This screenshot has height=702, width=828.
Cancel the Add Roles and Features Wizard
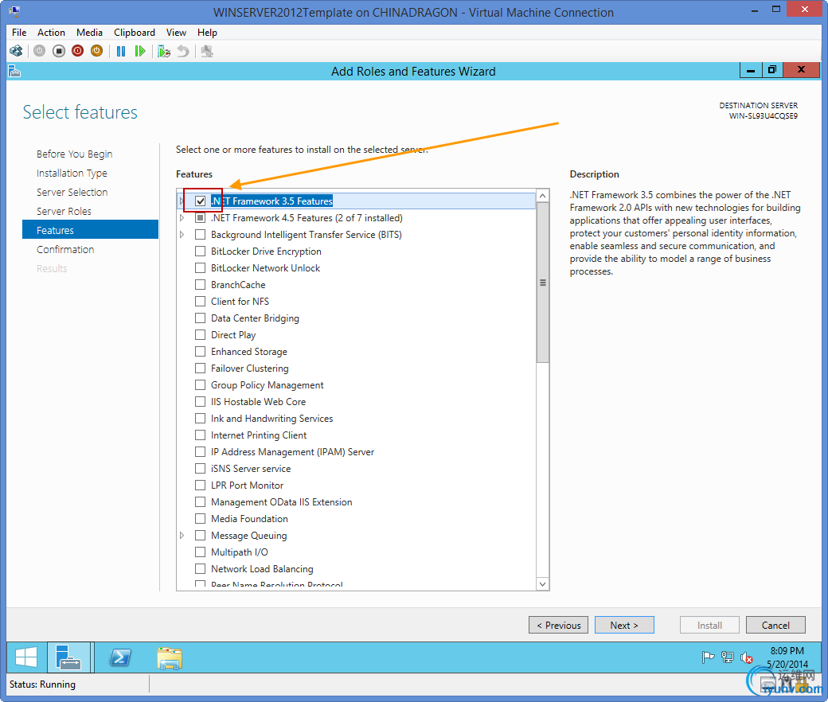point(775,625)
